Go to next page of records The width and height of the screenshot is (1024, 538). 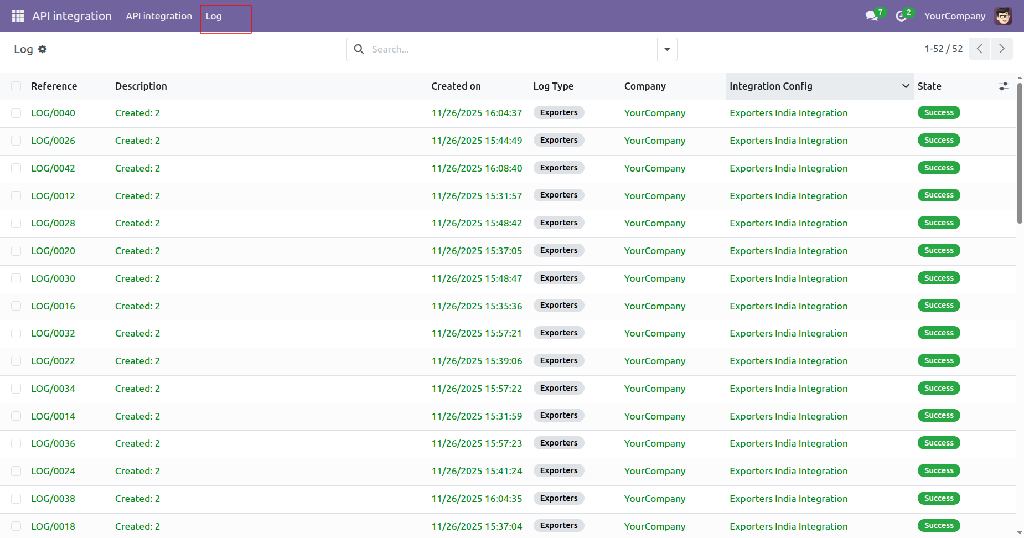[1002, 49]
